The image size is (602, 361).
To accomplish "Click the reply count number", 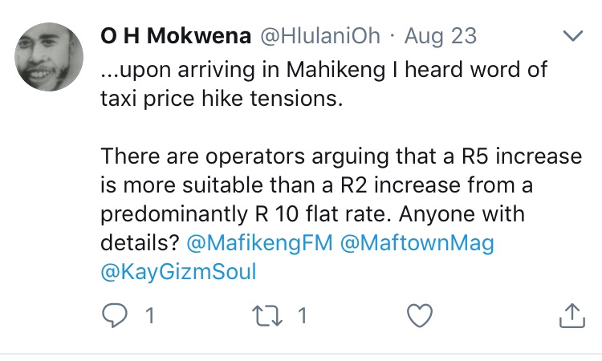I will click(x=148, y=315).
